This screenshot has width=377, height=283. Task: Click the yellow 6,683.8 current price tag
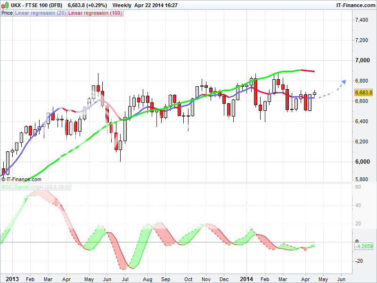pos(364,92)
